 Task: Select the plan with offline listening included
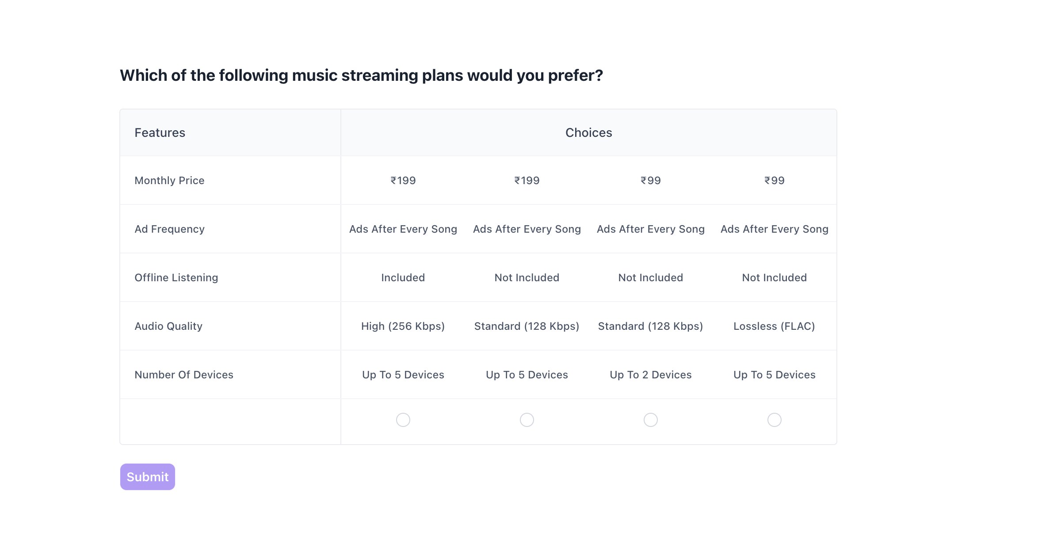[x=403, y=419]
